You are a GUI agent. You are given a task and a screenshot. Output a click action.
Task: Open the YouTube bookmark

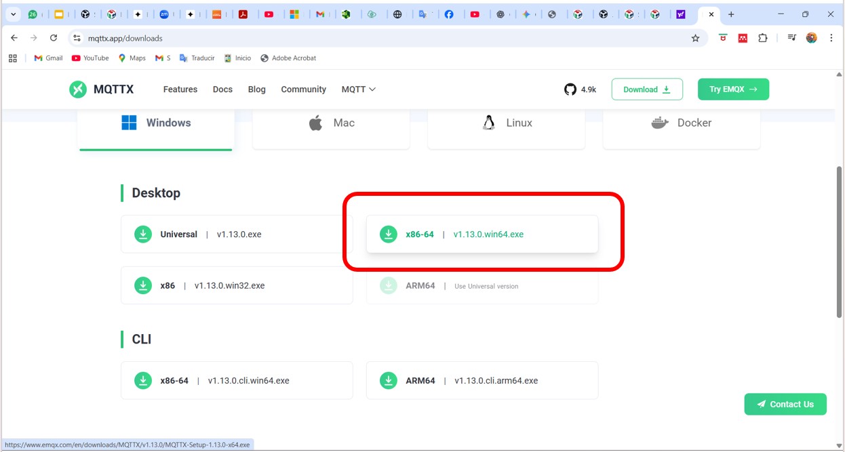coord(90,58)
